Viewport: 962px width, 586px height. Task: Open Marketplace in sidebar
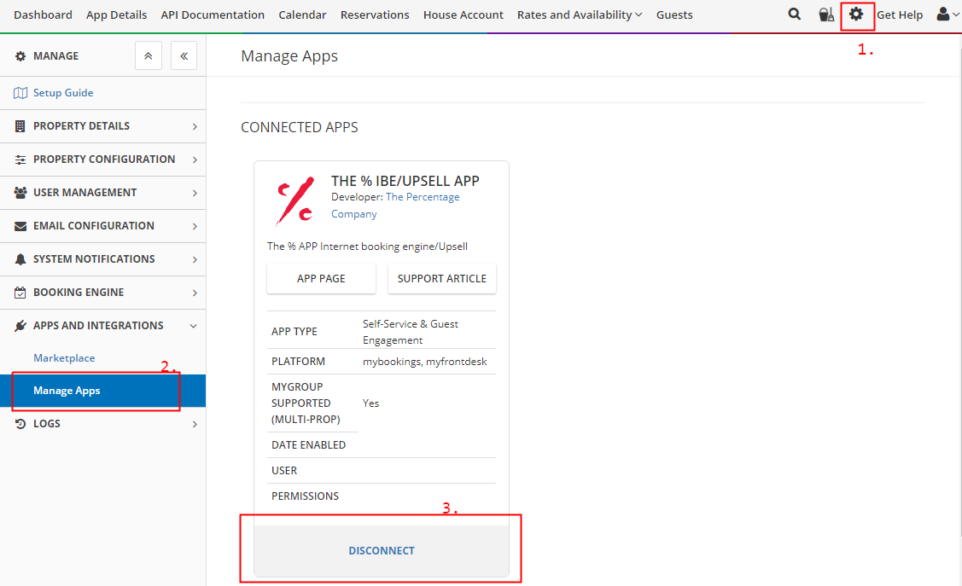tap(64, 358)
